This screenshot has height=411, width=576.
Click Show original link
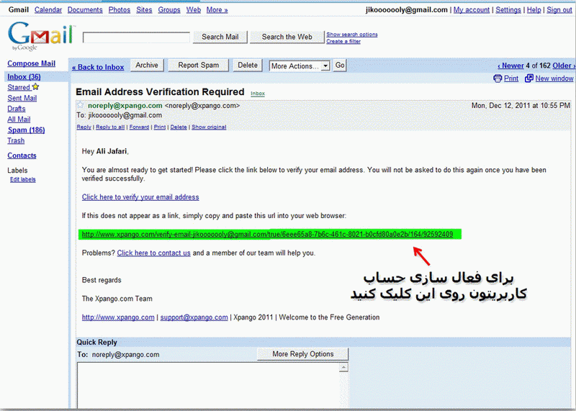[x=209, y=127]
